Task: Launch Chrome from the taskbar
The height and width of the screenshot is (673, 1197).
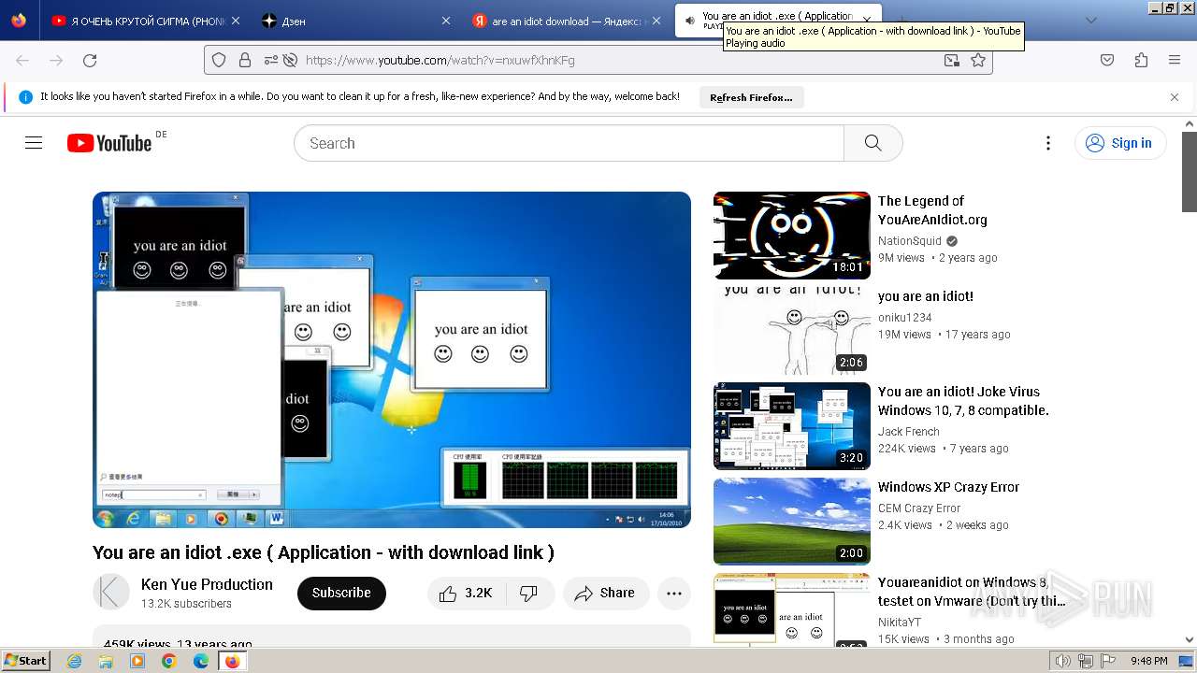Action: pos(169,661)
